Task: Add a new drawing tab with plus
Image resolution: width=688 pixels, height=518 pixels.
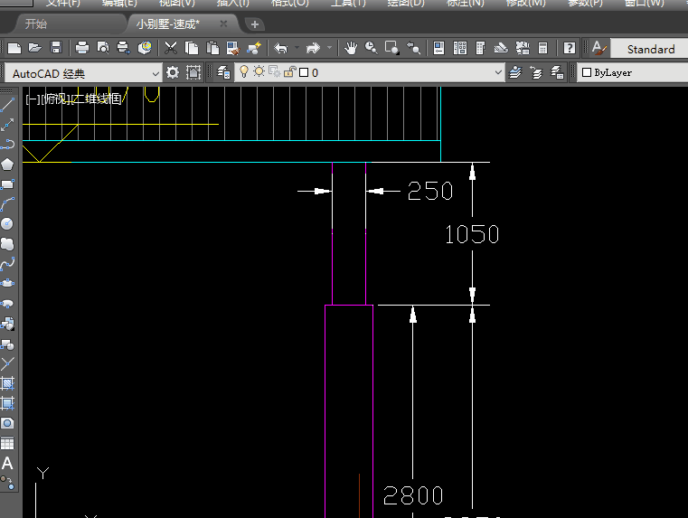Action: click(x=254, y=24)
